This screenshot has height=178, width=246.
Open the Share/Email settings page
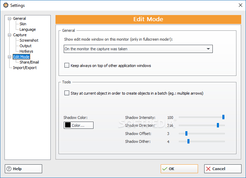(x=29, y=62)
